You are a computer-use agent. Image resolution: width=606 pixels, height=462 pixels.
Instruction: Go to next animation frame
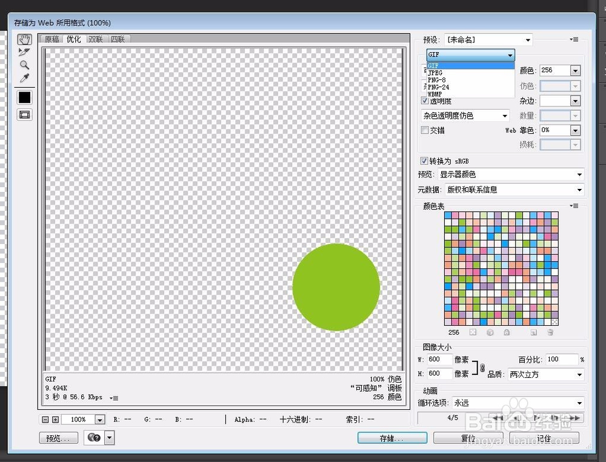tap(555, 418)
